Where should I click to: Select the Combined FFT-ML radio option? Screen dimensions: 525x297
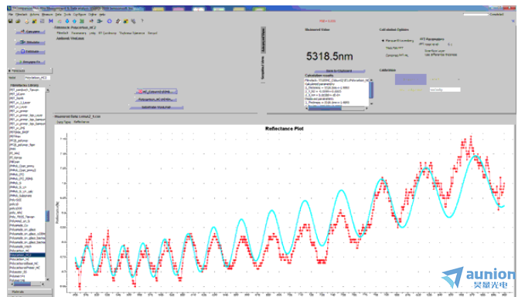[x=397, y=55]
